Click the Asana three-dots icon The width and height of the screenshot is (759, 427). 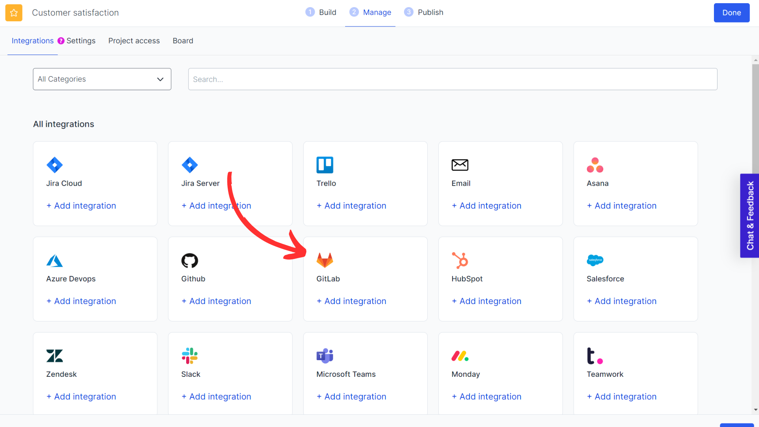[595, 165]
